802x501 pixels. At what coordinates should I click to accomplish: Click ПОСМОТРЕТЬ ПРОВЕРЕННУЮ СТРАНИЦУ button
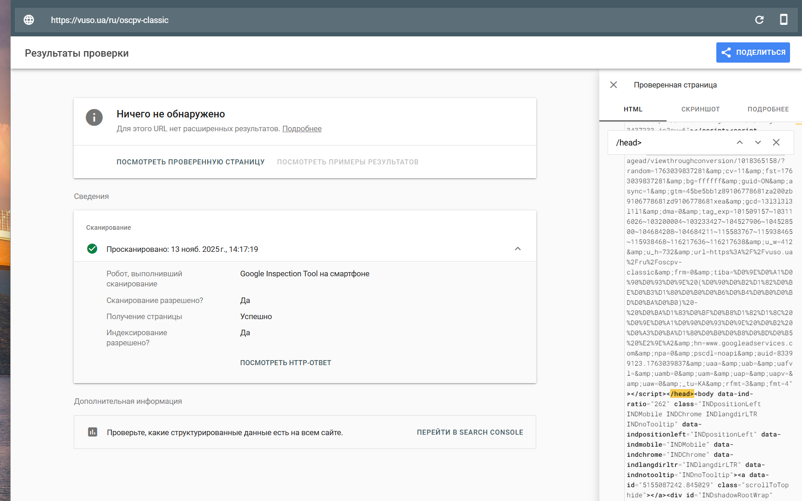click(x=190, y=162)
